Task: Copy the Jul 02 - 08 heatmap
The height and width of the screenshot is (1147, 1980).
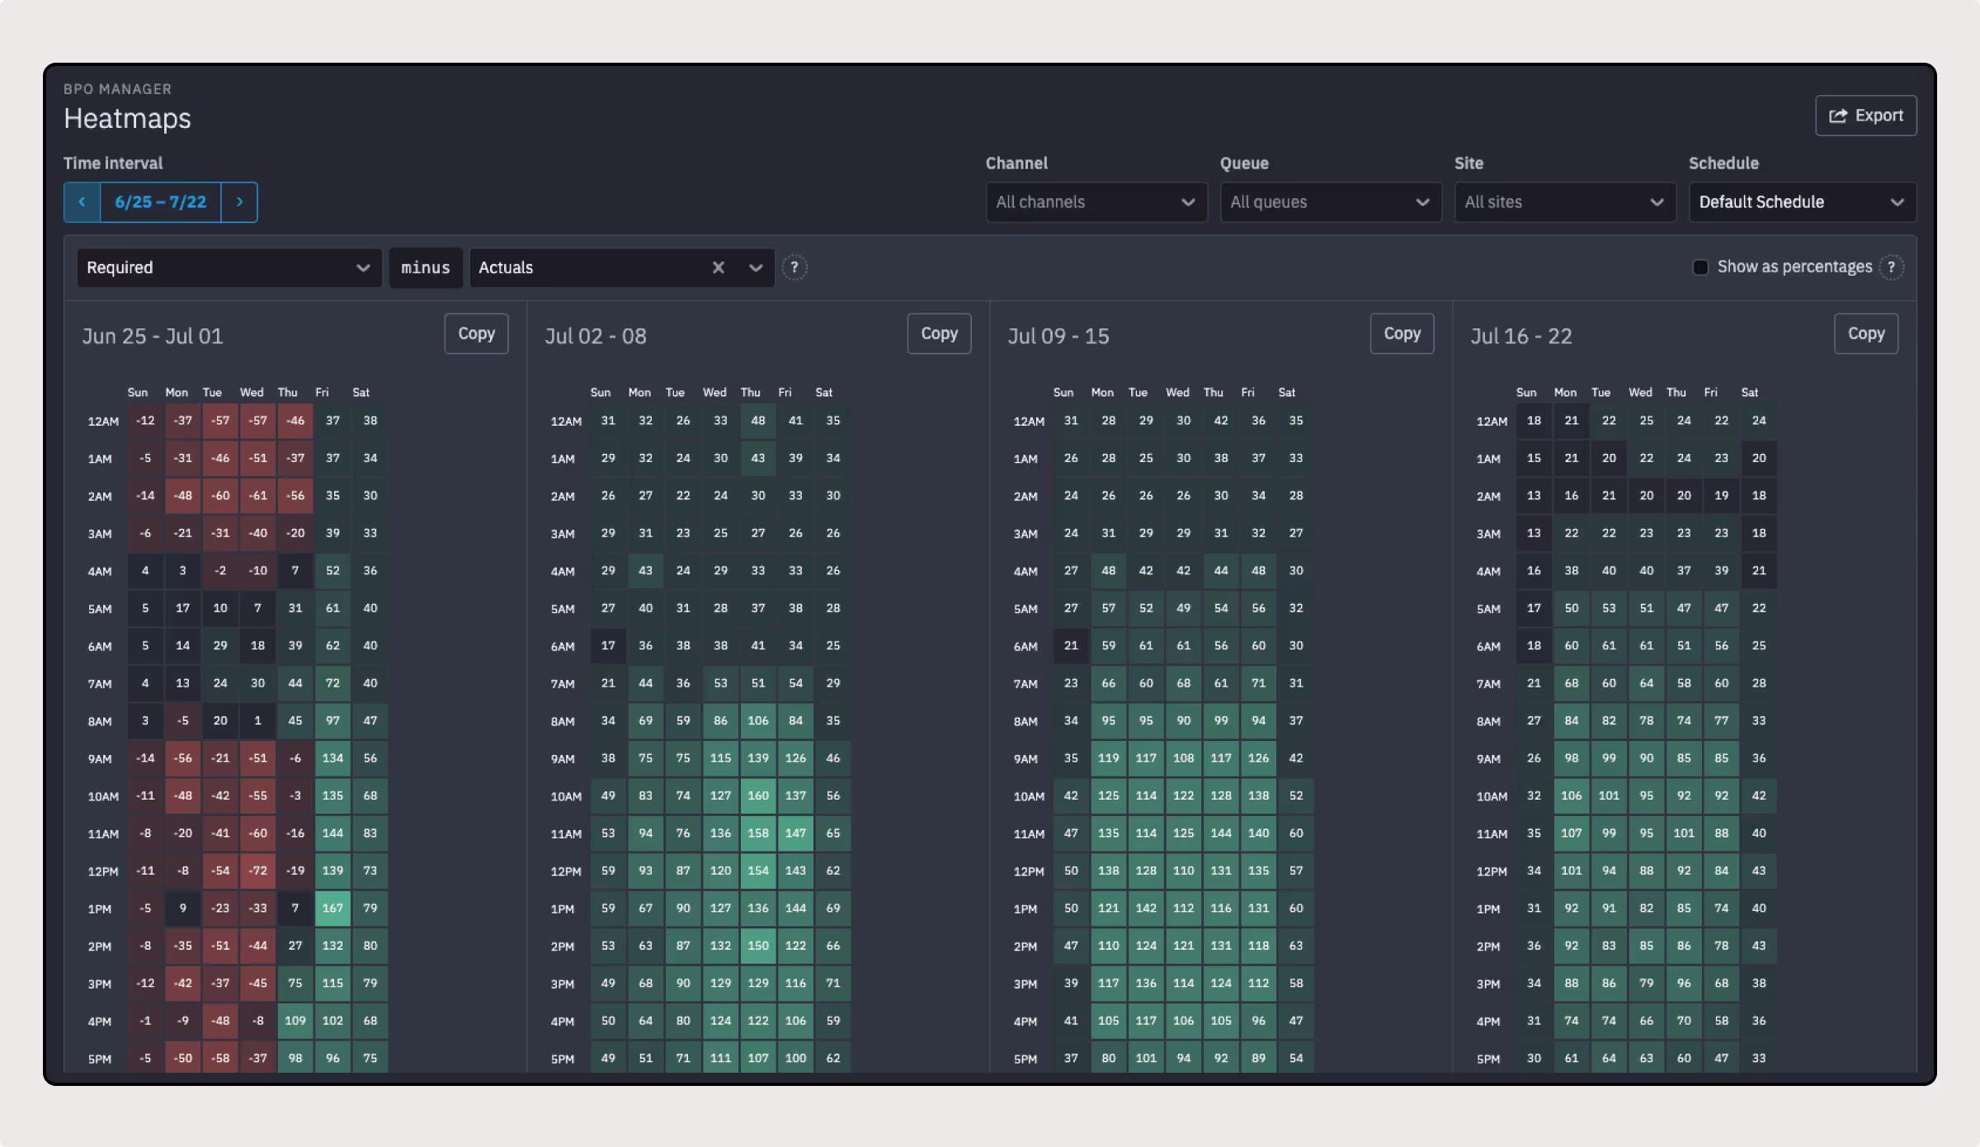Action: (939, 333)
